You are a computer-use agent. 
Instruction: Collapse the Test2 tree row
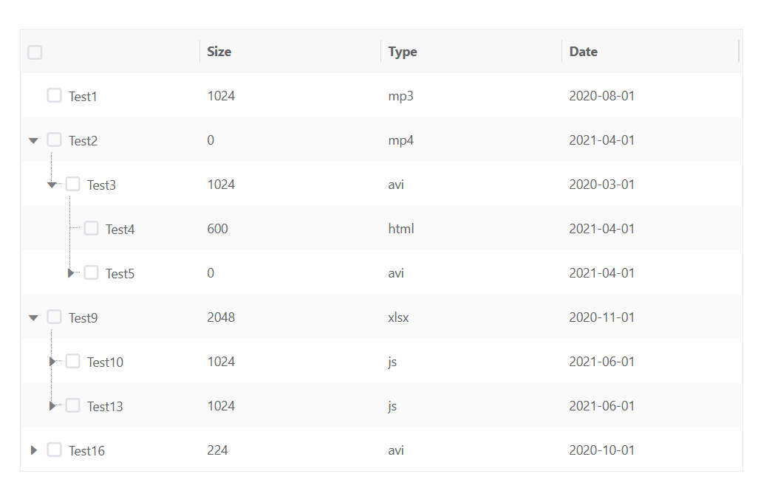point(33,140)
